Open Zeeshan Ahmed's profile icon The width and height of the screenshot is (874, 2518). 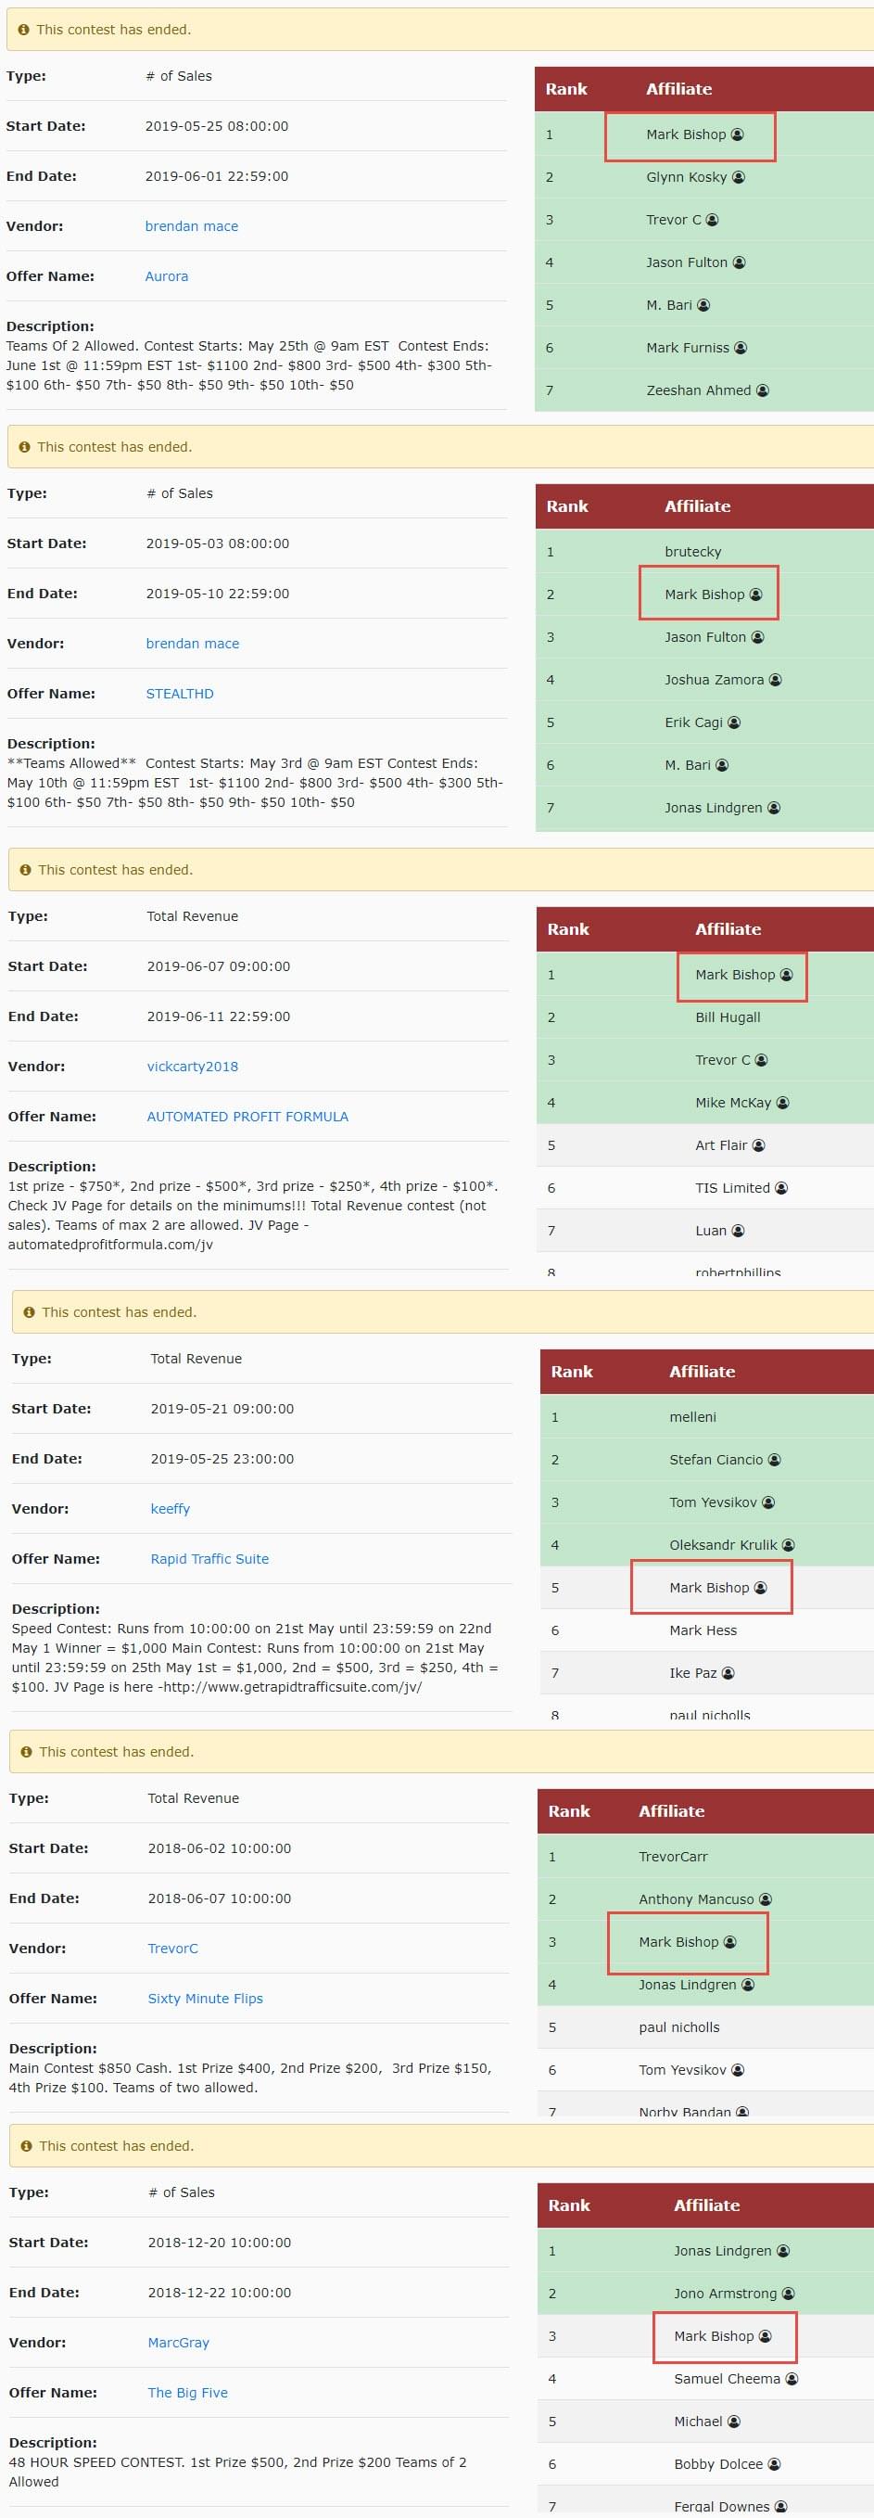pos(763,390)
